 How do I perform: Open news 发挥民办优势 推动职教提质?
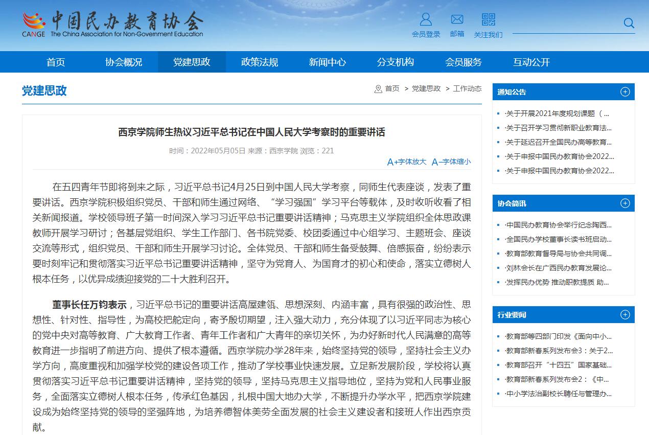pyautogui.click(x=557, y=282)
